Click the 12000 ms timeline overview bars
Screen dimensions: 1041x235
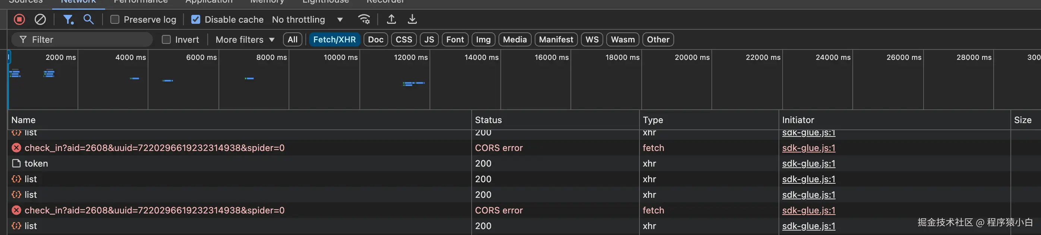point(413,83)
